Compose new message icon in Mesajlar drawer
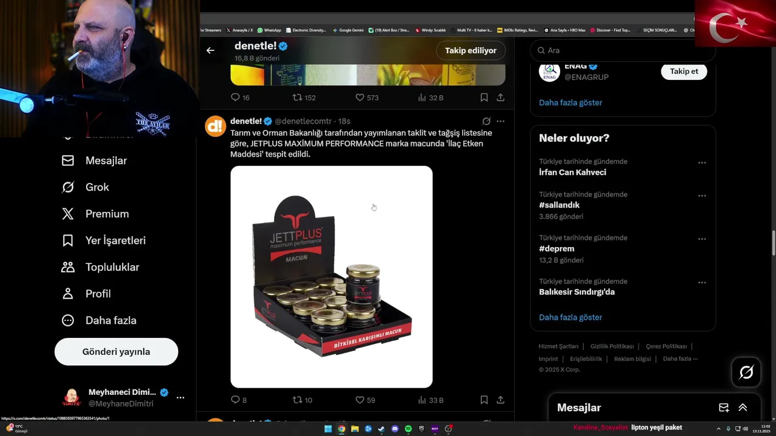This screenshot has width=776, height=436. tap(724, 408)
